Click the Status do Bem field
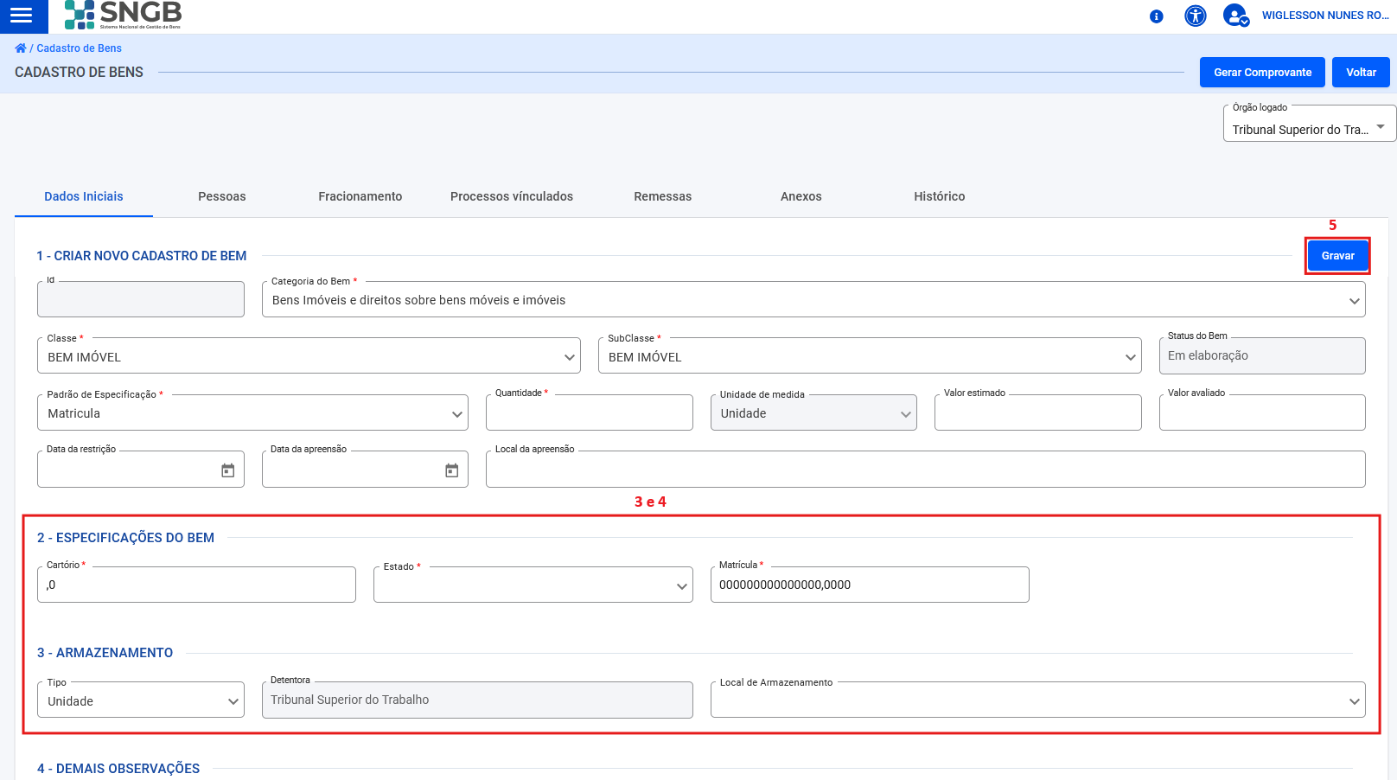The width and height of the screenshot is (1397, 780). (1262, 355)
